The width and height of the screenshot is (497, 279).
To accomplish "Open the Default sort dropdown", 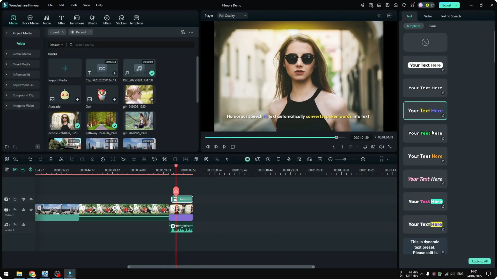I will point(56,45).
